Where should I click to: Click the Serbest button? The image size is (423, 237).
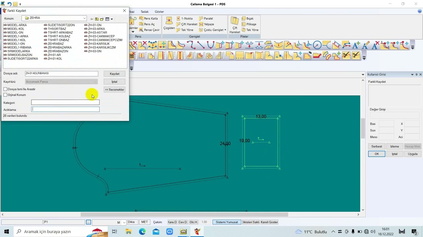377,146
